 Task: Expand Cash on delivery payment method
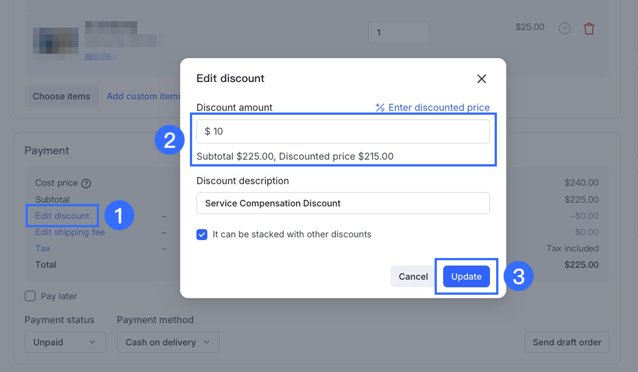(168, 342)
